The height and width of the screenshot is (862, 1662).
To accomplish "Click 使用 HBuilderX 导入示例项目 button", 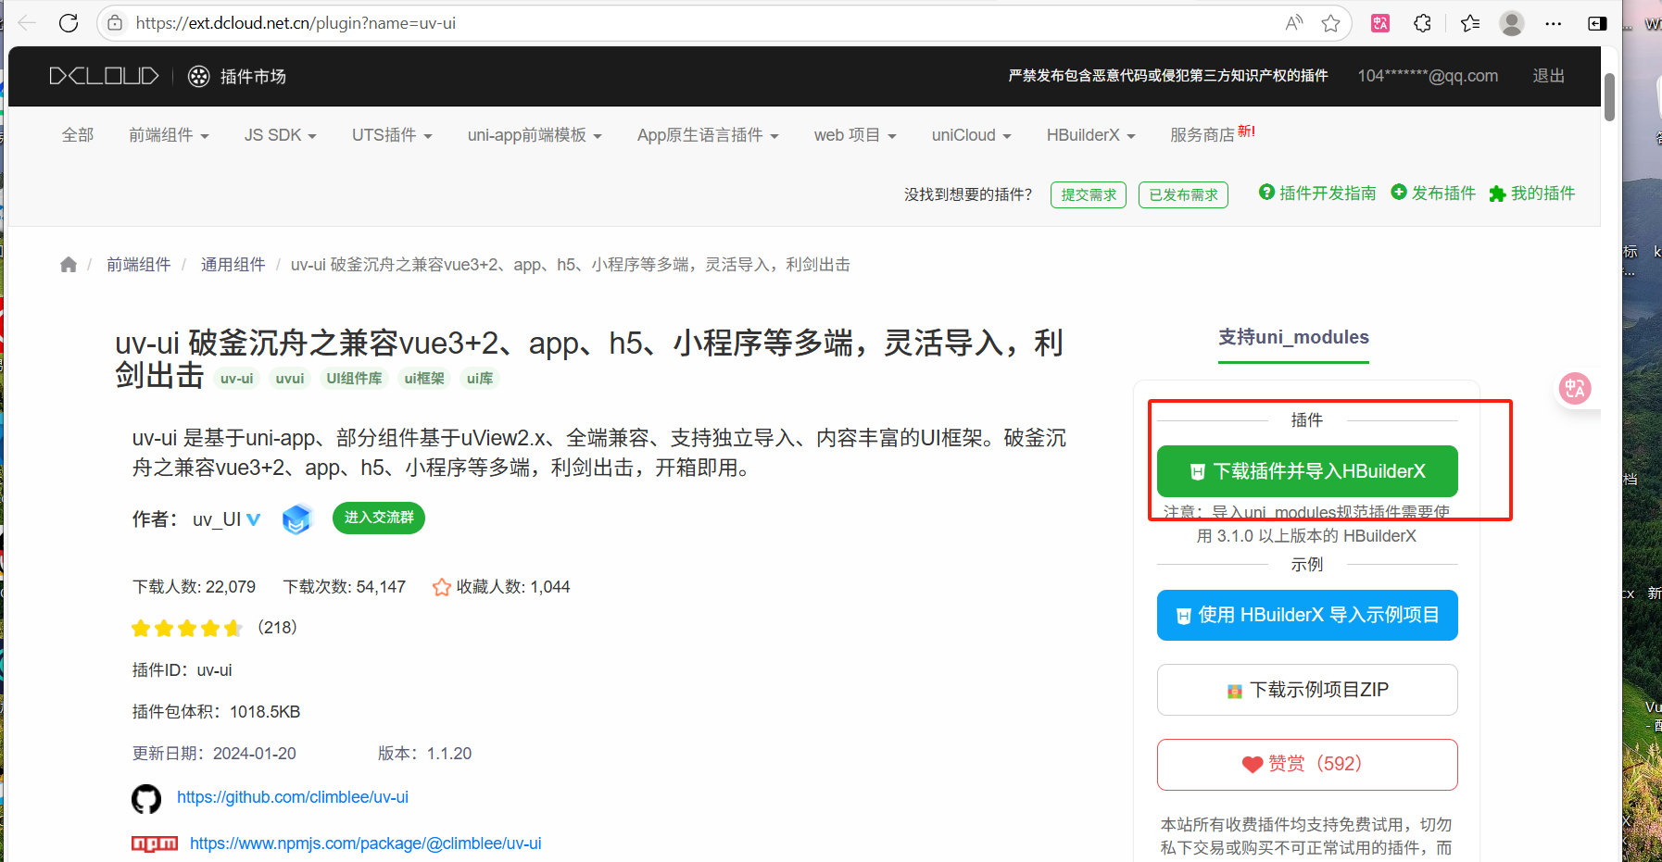I will (x=1307, y=615).
